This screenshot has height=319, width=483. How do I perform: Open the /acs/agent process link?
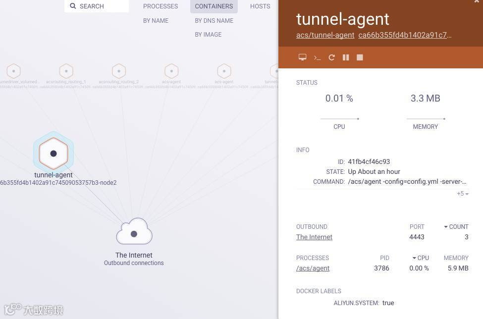(313, 268)
